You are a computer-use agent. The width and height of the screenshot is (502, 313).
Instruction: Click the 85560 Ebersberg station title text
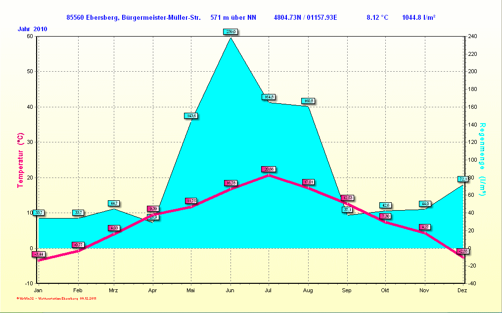[x=134, y=18]
